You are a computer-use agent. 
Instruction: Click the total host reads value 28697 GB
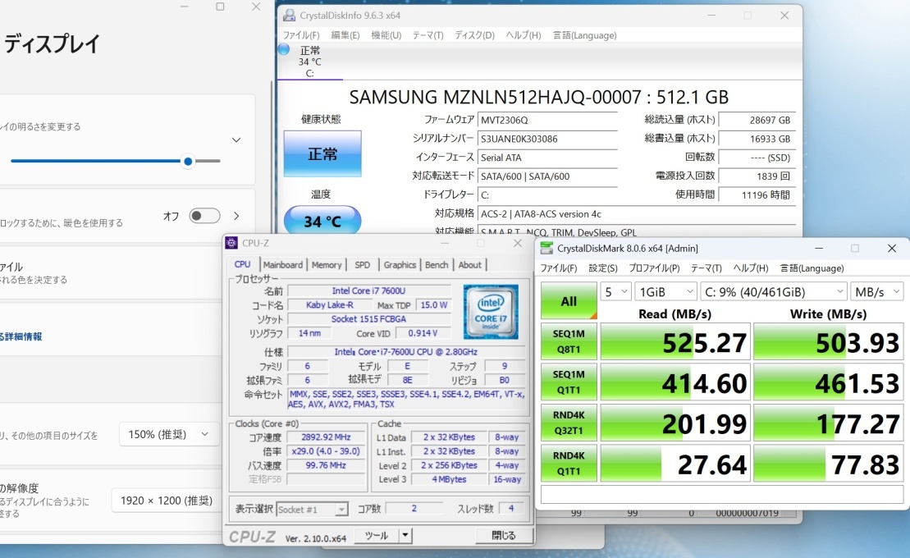[x=757, y=120]
